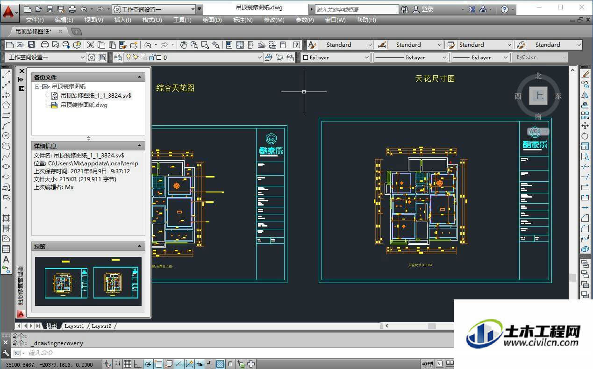Viewport: 593px width, 369px height.
Task: Click the Layer Previous icon
Action: (280, 57)
